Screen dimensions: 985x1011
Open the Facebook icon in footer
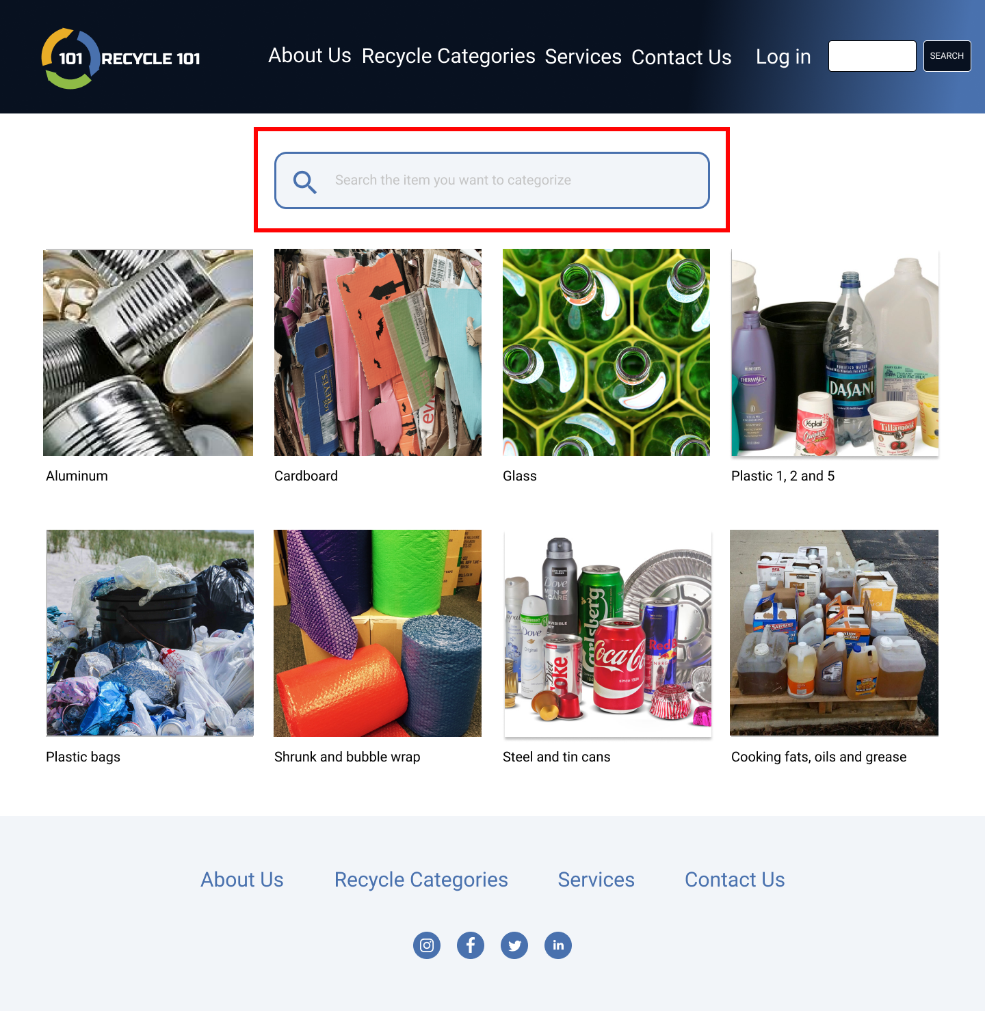pos(471,945)
